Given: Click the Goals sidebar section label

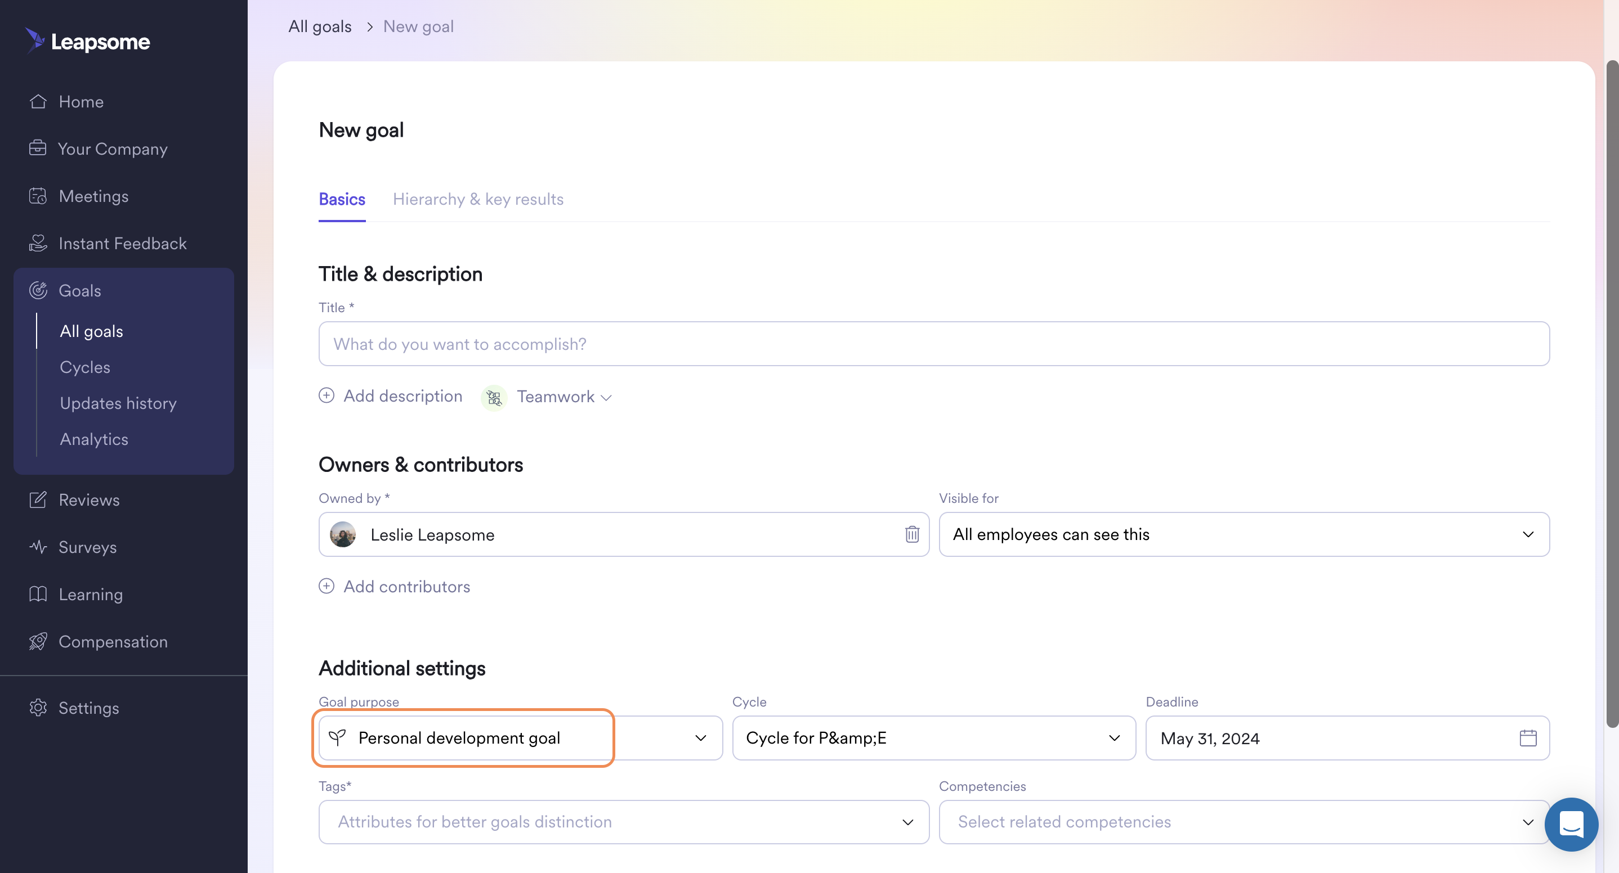Looking at the screenshot, I should point(80,290).
